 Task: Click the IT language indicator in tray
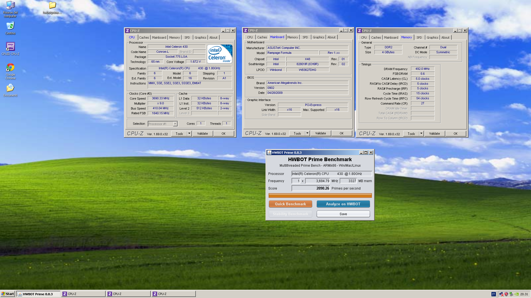click(x=493, y=294)
